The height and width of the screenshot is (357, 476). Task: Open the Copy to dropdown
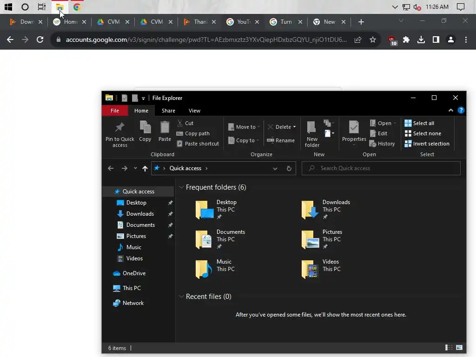(x=244, y=140)
